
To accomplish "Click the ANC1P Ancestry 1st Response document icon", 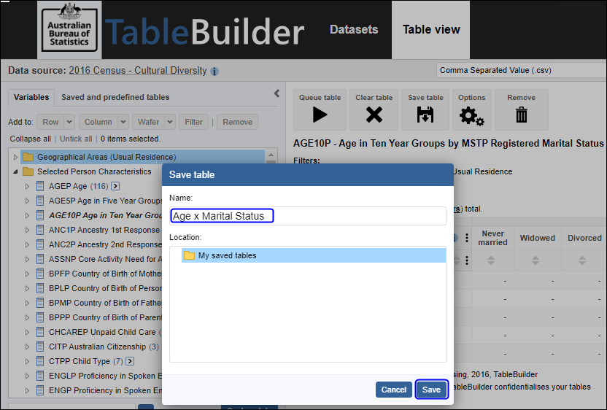I will pyautogui.click(x=40, y=230).
